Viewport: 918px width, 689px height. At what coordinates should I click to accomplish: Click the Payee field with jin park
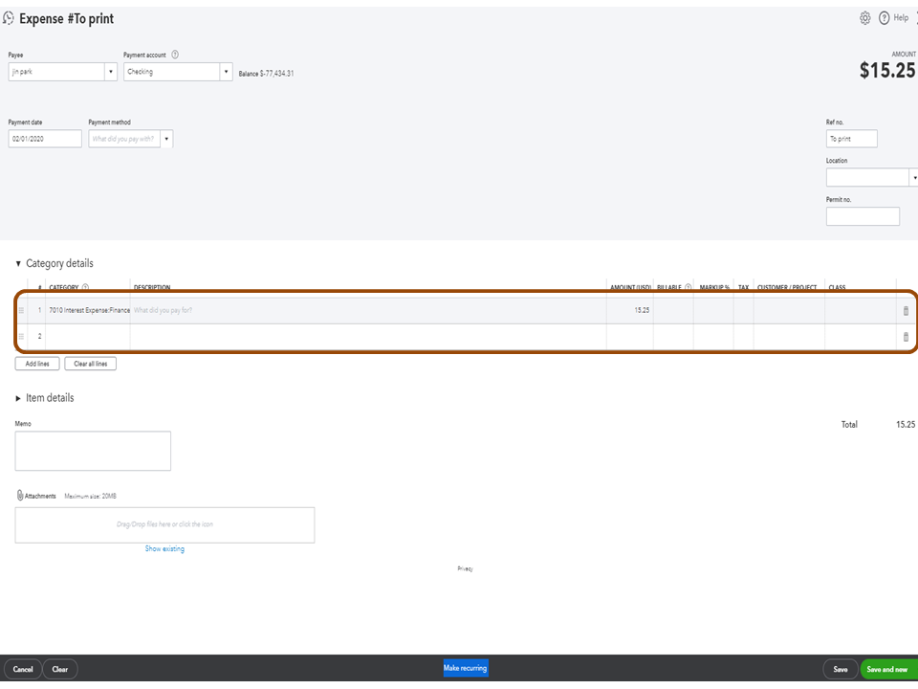point(56,72)
